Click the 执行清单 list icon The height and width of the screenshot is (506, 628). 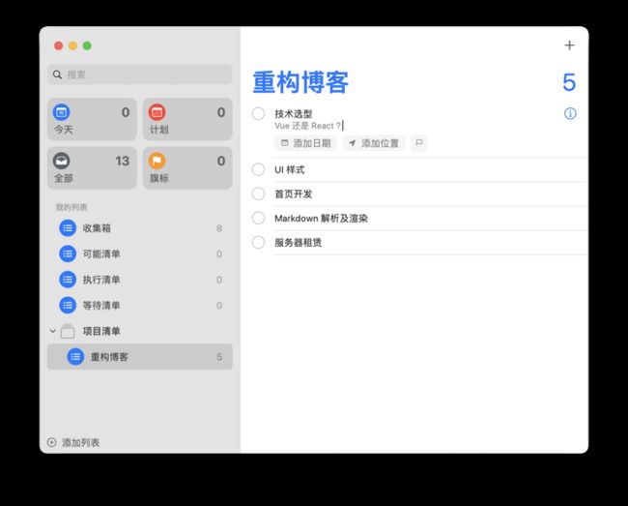tap(68, 280)
